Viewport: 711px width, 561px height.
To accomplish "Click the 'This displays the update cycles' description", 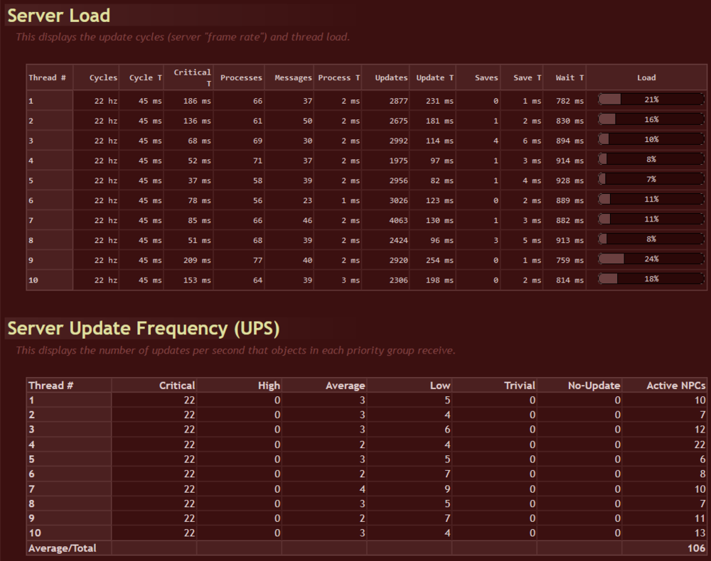I will 183,37.
